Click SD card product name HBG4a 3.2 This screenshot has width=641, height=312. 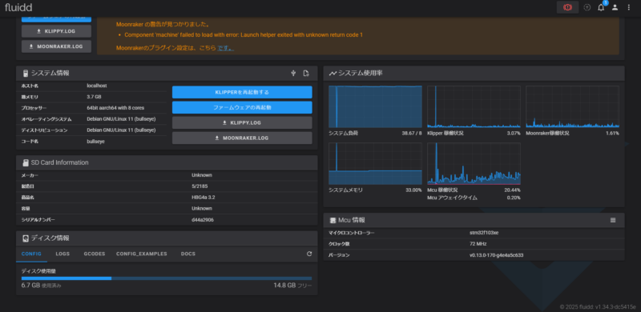[x=204, y=198]
